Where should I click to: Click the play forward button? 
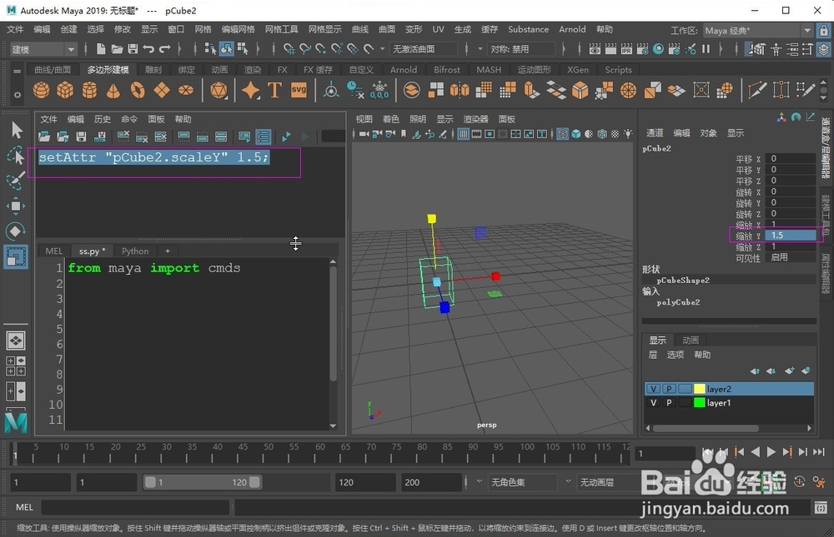pos(771,452)
